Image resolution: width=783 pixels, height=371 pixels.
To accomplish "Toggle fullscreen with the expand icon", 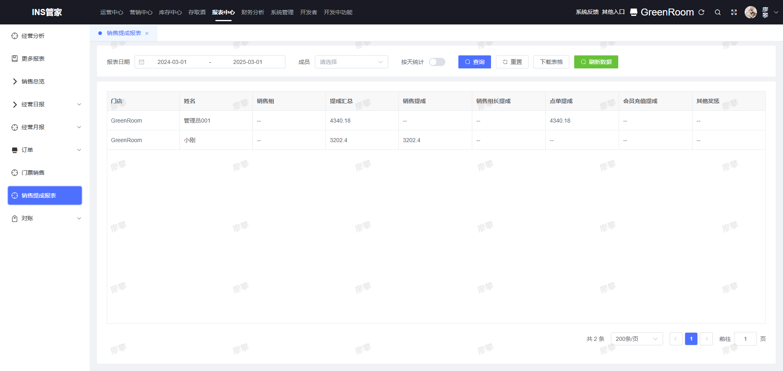I will click(x=734, y=12).
